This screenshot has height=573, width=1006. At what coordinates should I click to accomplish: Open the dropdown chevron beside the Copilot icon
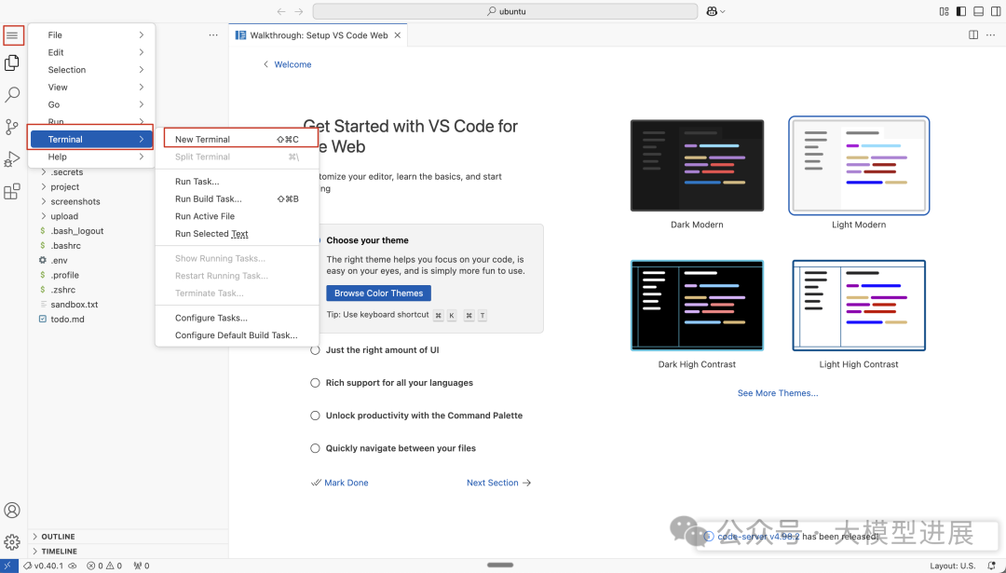point(723,11)
